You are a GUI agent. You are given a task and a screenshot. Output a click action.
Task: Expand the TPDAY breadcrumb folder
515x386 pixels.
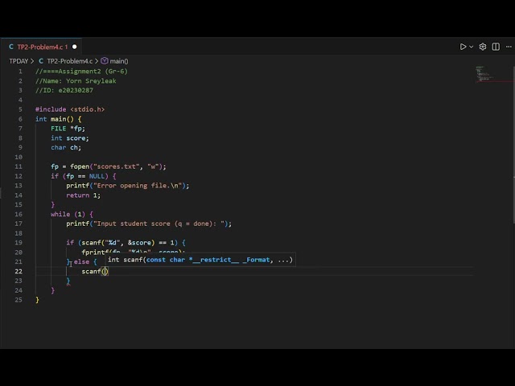[x=19, y=61]
